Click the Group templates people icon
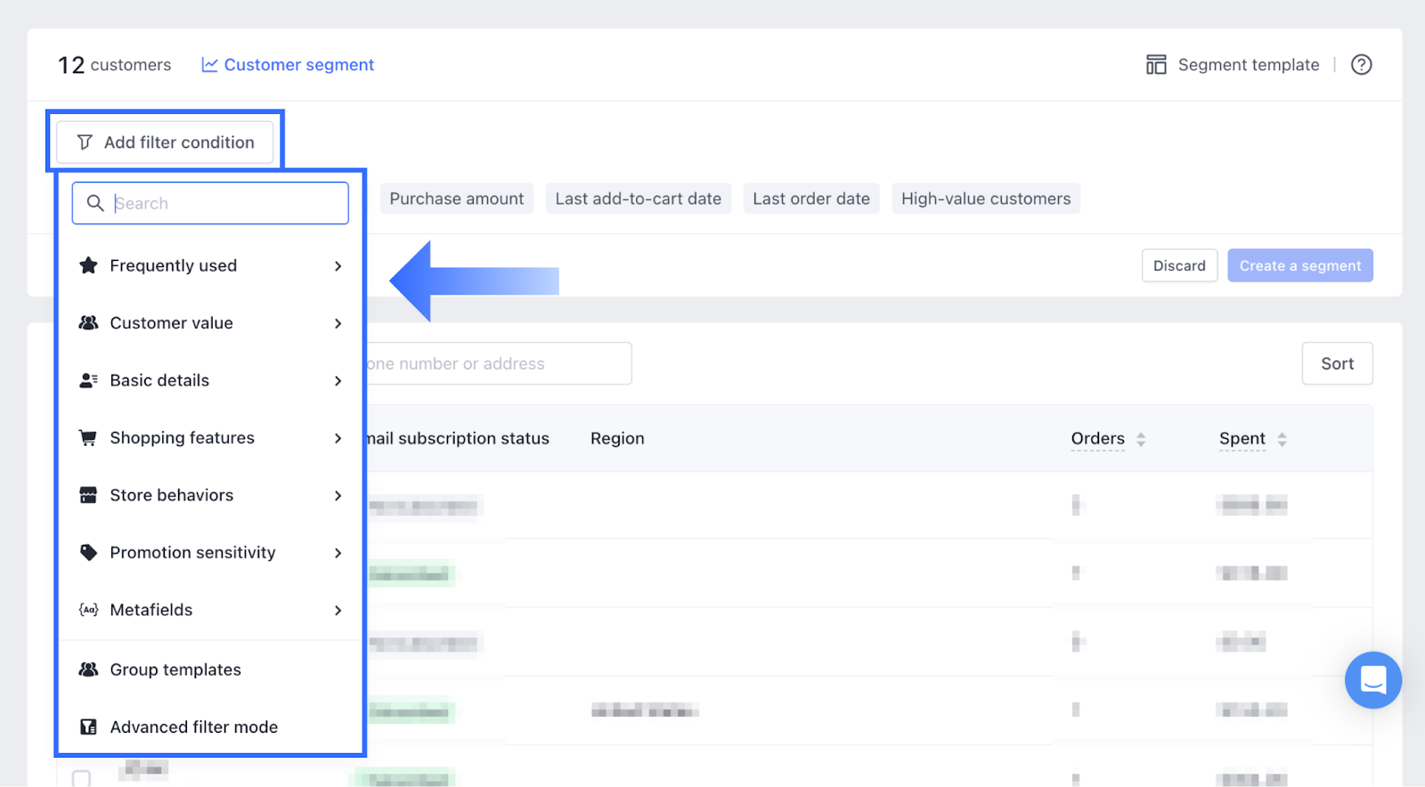 click(88, 669)
